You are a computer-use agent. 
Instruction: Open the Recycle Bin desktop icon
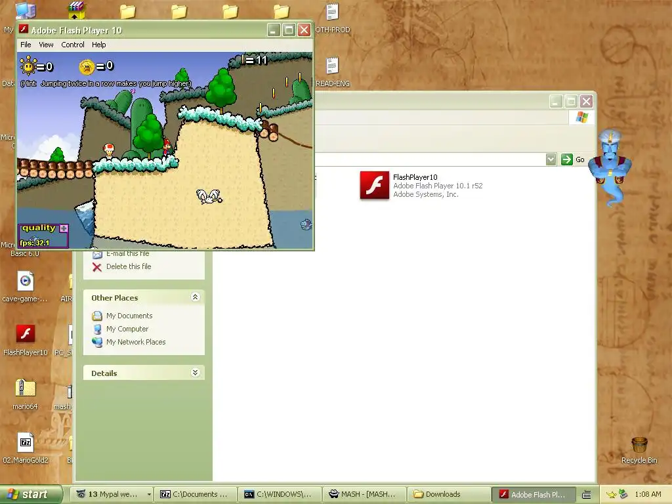(639, 450)
